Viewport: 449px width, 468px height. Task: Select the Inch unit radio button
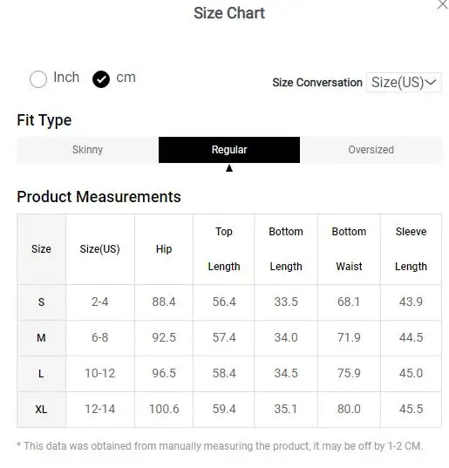point(38,79)
